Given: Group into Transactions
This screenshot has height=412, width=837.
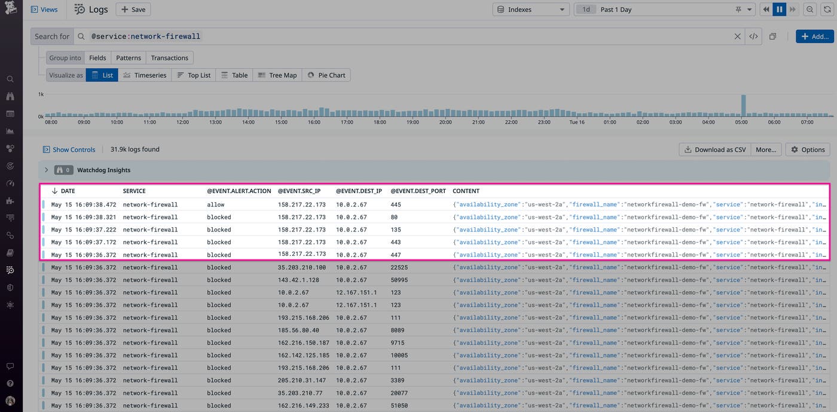Looking at the screenshot, I should (x=169, y=58).
